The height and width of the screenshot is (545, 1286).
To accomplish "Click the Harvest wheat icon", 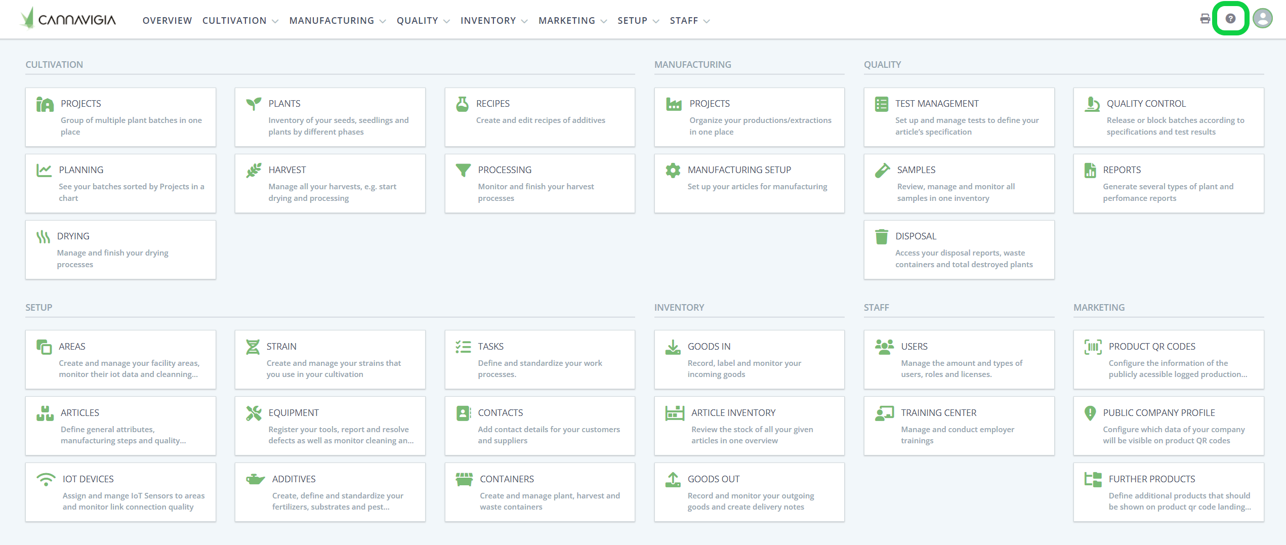I will (x=254, y=171).
